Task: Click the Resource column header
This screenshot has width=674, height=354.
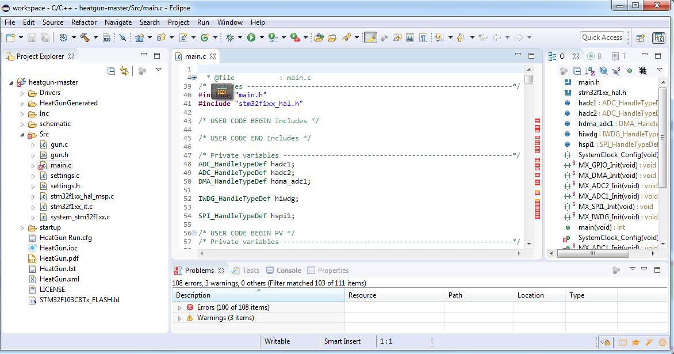Action: [395, 295]
